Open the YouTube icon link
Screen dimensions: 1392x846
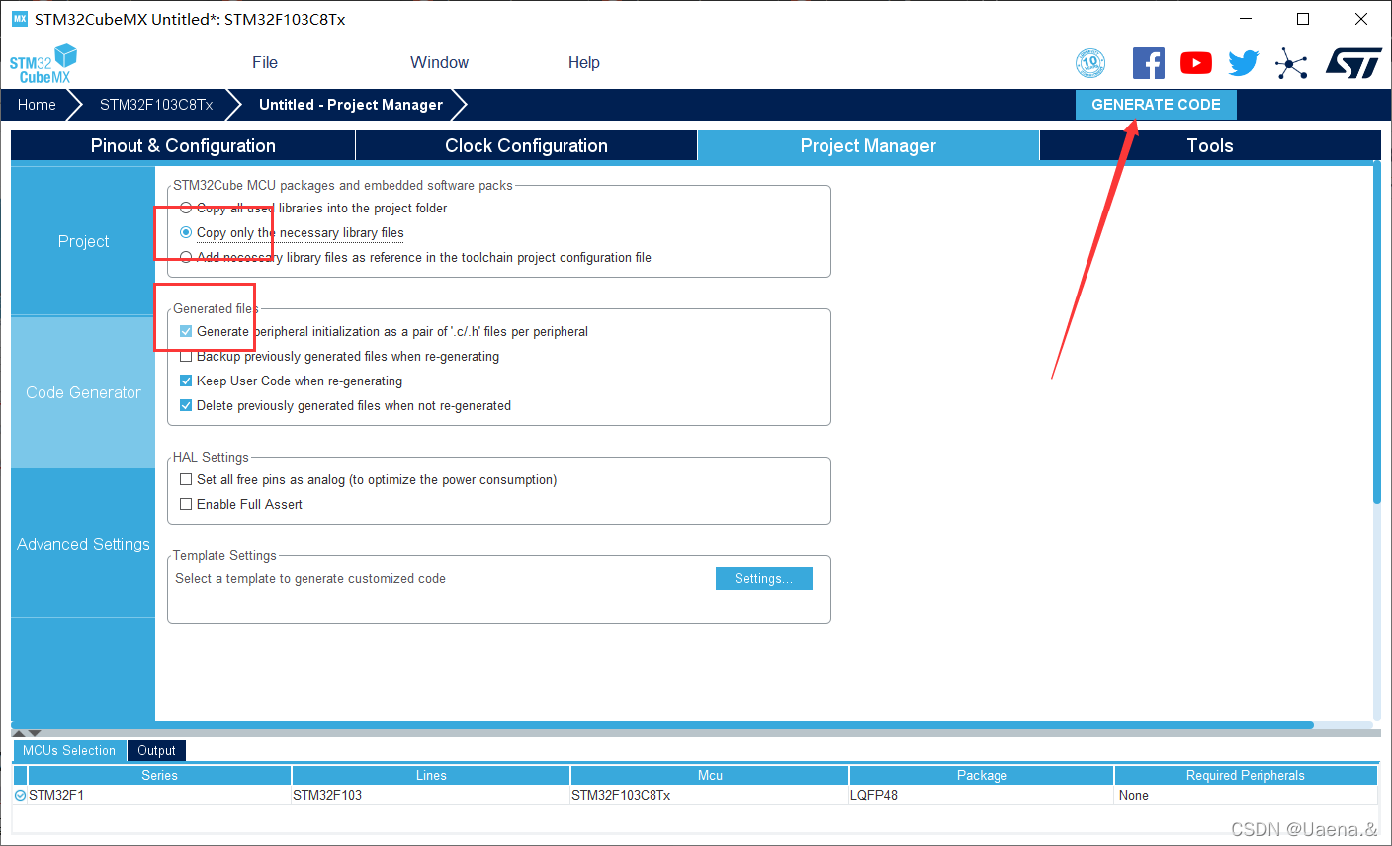(1196, 63)
